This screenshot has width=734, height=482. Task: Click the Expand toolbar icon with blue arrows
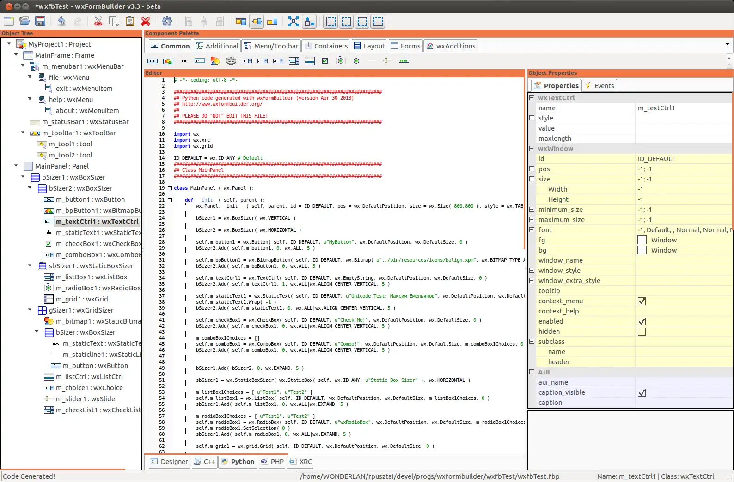coord(294,21)
